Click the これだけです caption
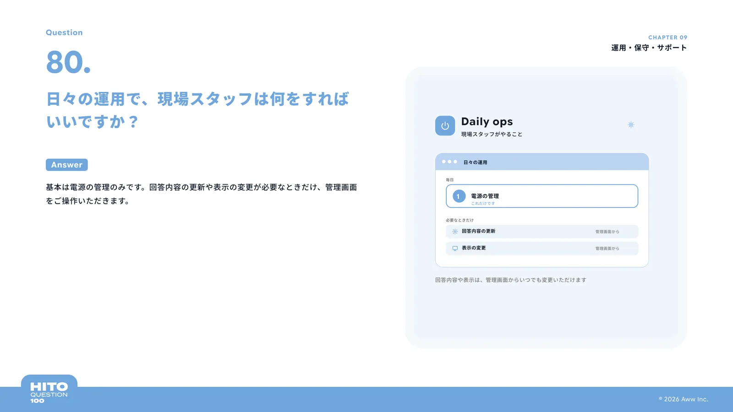Image resolution: width=733 pixels, height=412 pixels. [483, 203]
